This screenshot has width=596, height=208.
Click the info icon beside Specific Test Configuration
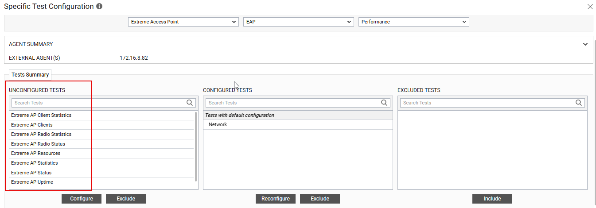click(x=99, y=7)
